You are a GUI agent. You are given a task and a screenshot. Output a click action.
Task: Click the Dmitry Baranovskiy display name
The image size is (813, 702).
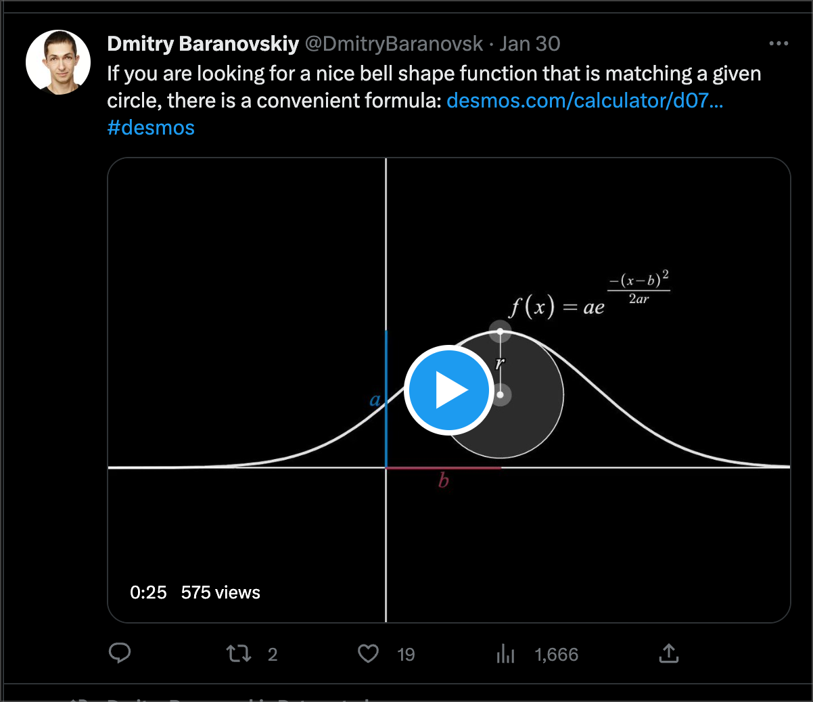(203, 44)
